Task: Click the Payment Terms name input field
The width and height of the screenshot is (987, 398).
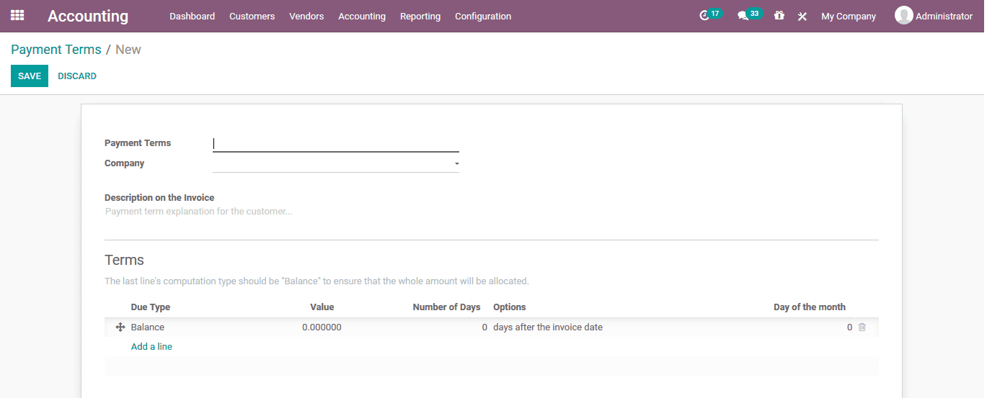Action: [x=336, y=144]
